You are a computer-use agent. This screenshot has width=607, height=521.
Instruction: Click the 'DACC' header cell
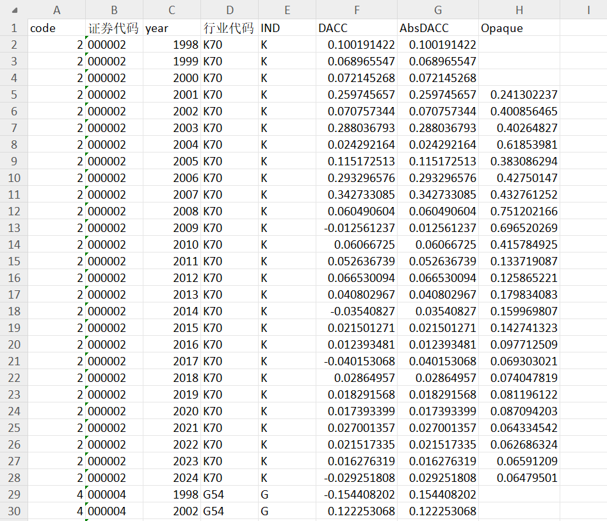point(357,28)
